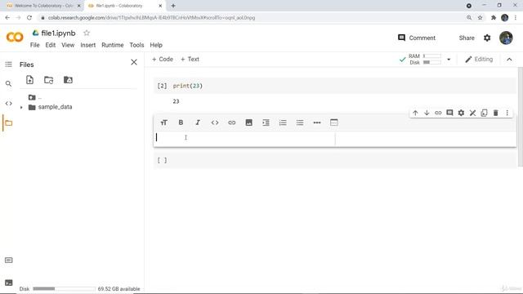This screenshot has height=294, width=523.
Task: Indent the text in the markdown cell
Action: pos(266,122)
